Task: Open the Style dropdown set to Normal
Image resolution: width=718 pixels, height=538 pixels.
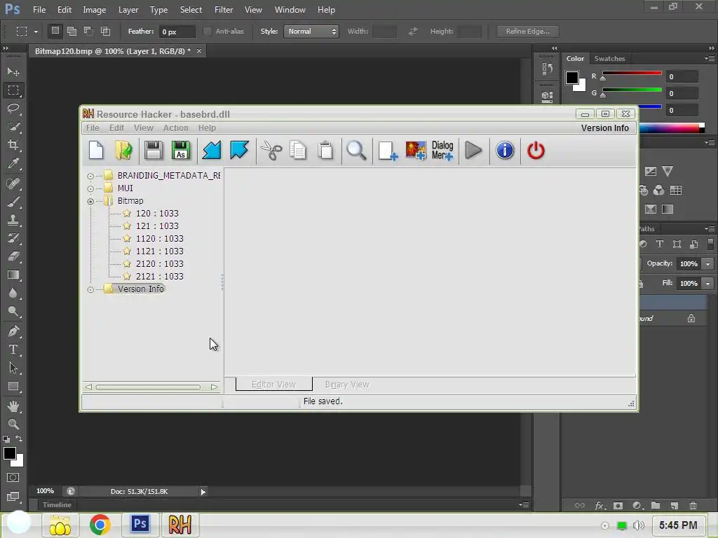Action: click(x=311, y=31)
